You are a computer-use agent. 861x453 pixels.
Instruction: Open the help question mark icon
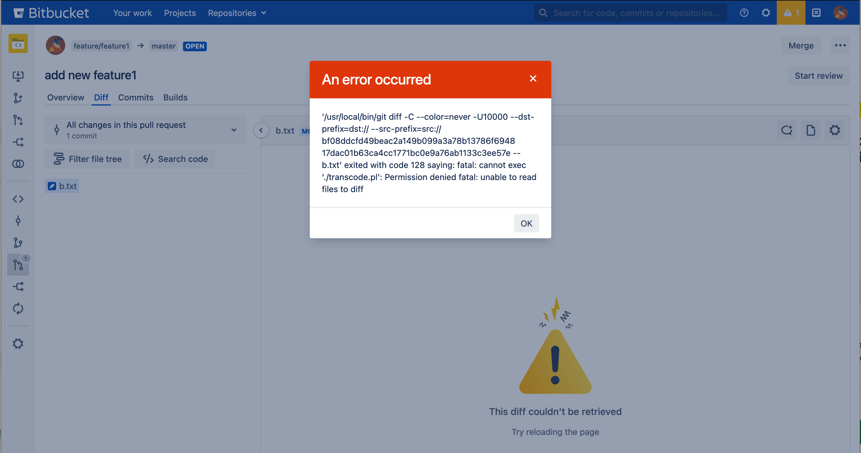(x=744, y=13)
